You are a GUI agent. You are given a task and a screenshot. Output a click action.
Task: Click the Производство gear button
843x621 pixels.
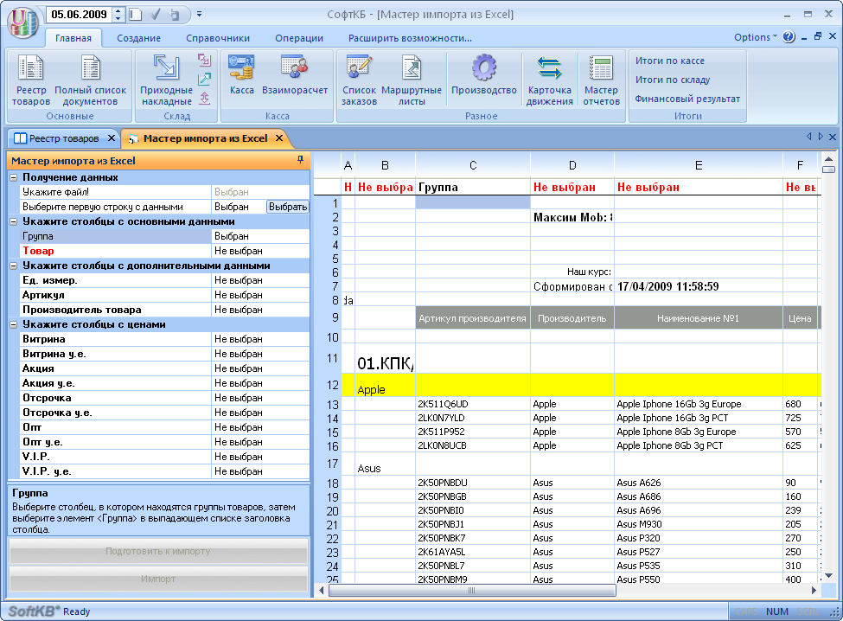(484, 74)
